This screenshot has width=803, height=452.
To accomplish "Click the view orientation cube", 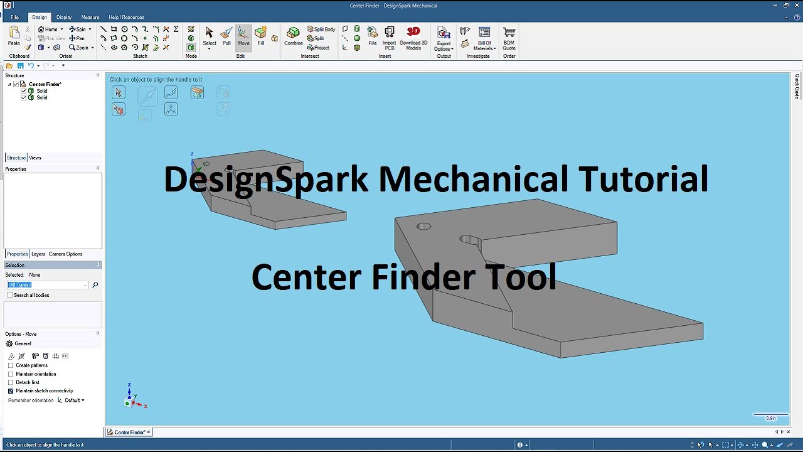I will coord(128,402).
